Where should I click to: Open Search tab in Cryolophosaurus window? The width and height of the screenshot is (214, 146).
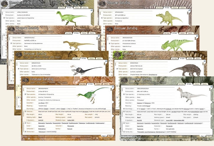(x=205, y=84)
